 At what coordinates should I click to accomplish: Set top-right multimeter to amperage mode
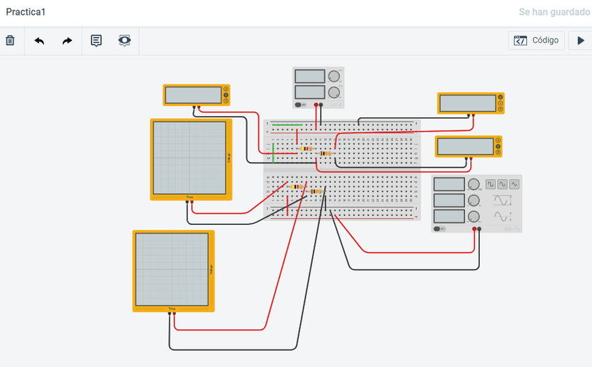point(500,98)
